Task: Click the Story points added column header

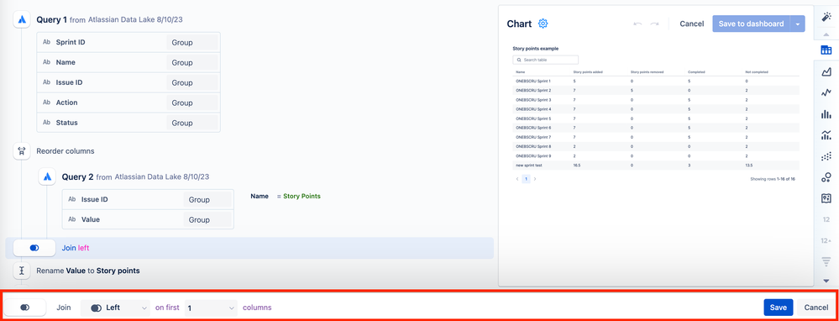Action: 588,71
